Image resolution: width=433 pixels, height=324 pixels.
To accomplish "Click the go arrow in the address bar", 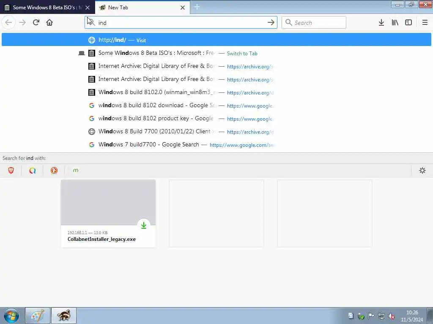I will pyautogui.click(x=271, y=22).
